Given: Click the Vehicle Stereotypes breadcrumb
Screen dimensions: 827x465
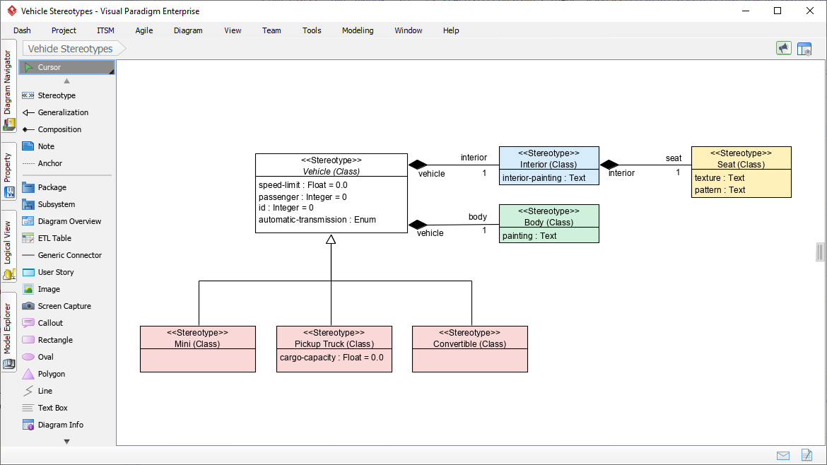Looking at the screenshot, I should (x=71, y=48).
